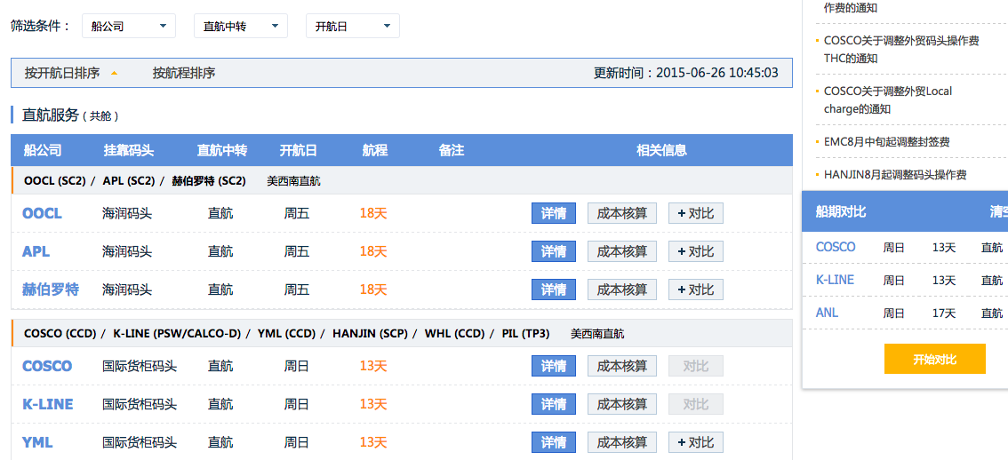The width and height of the screenshot is (1008, 460).
Task: Click 周五 in the 赫伯罗特 row
Action: (x=297, y=289)
